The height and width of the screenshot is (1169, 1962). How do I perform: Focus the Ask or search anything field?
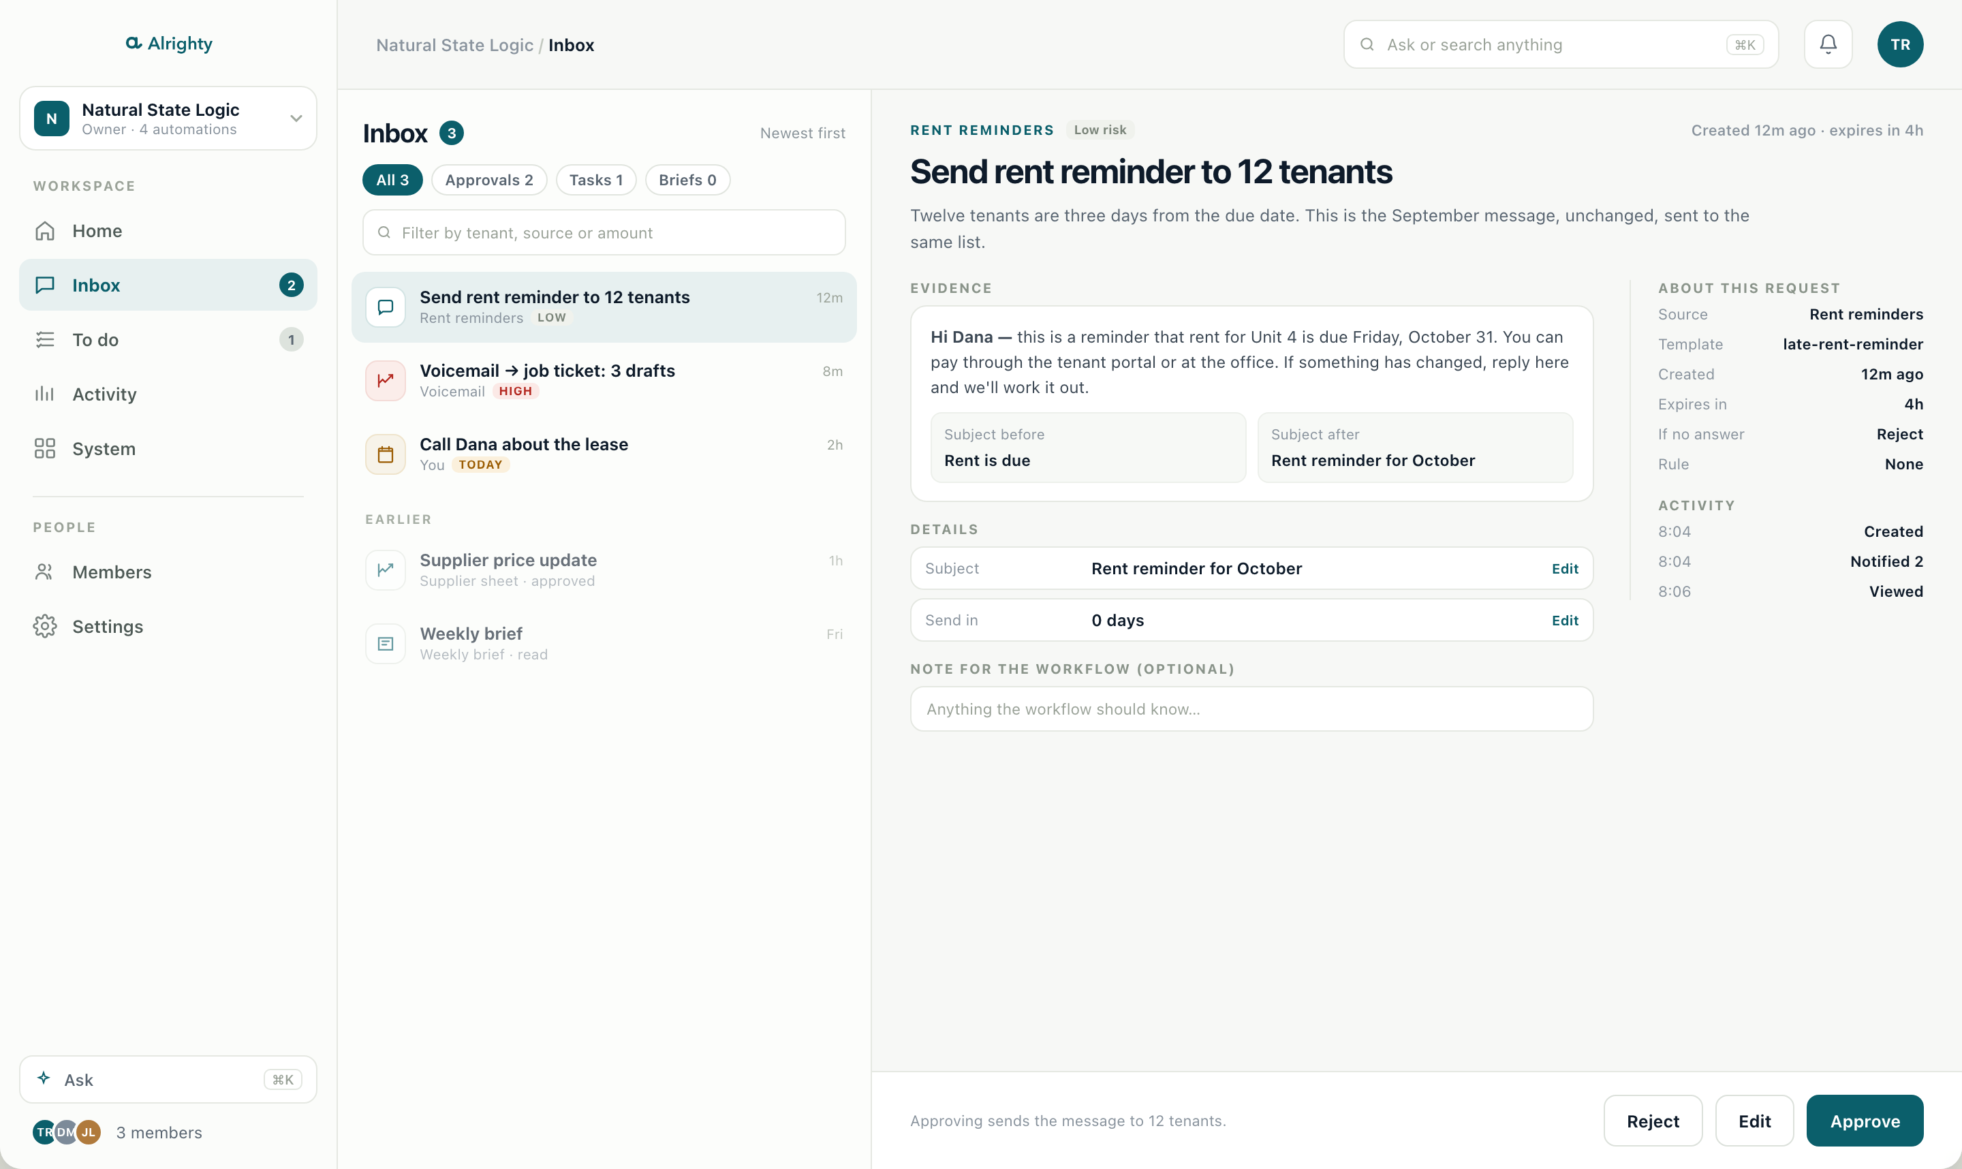1560,45
